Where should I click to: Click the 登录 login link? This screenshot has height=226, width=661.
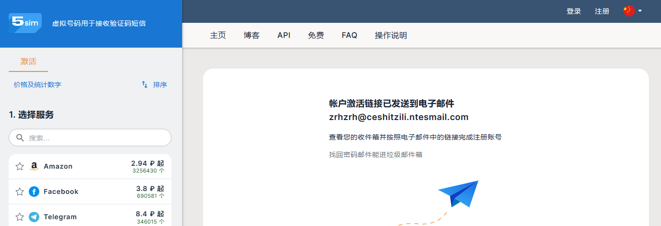574,11
